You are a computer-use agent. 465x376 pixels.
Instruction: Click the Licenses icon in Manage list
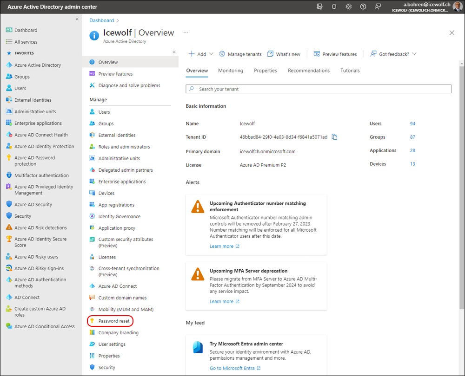tap(92, 257)
